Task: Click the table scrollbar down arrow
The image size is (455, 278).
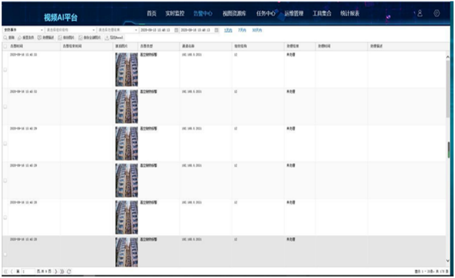Action: (448, 261)
